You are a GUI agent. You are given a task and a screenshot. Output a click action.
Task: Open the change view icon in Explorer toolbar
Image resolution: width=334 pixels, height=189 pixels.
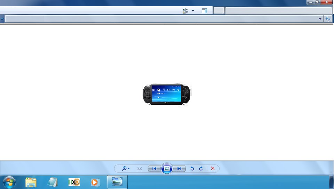click(185, 11)
